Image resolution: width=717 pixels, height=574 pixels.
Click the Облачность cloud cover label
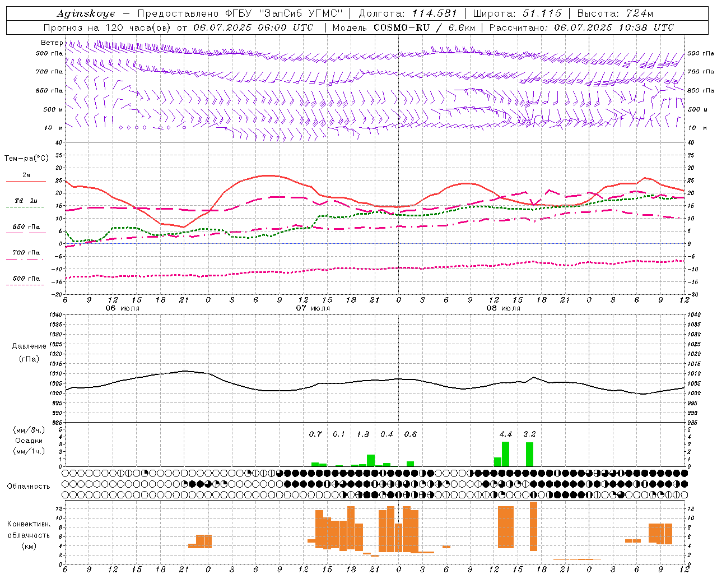(x=29, y=487)
